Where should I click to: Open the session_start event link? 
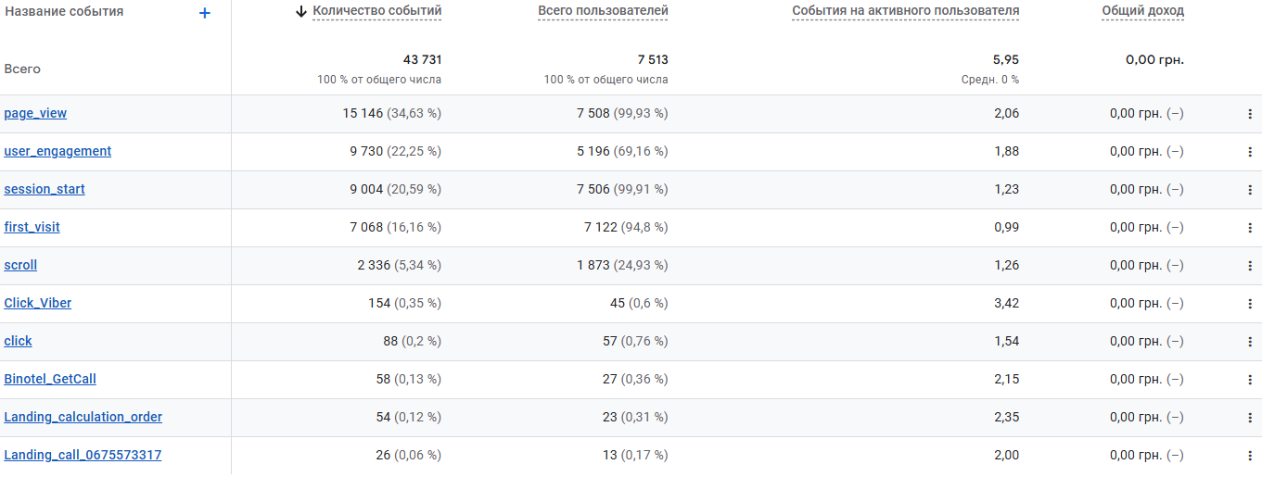click(45, 190)
